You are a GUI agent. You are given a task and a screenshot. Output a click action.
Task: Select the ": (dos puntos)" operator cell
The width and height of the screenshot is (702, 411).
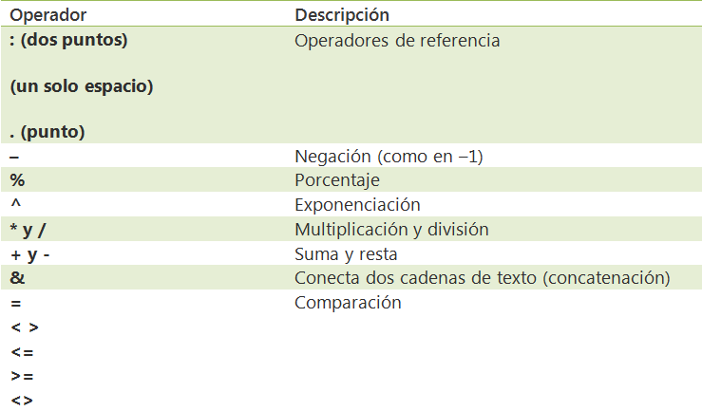point(68,41)
